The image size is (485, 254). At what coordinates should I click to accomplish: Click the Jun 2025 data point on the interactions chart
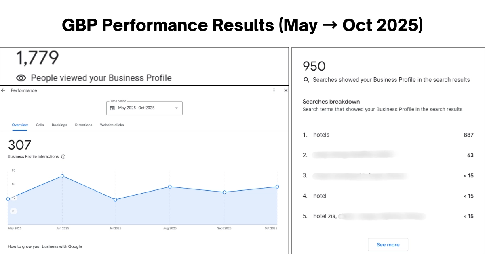pos(62,176)
